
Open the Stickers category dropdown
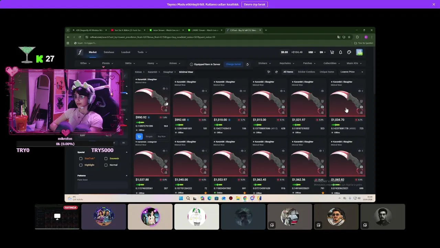tap(264, 63)
